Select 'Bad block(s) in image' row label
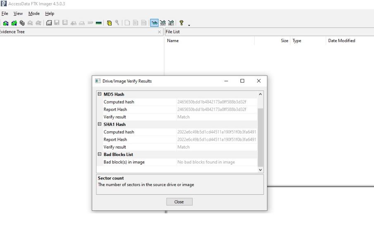The image size is (374, 236). [x=124, y=162]
